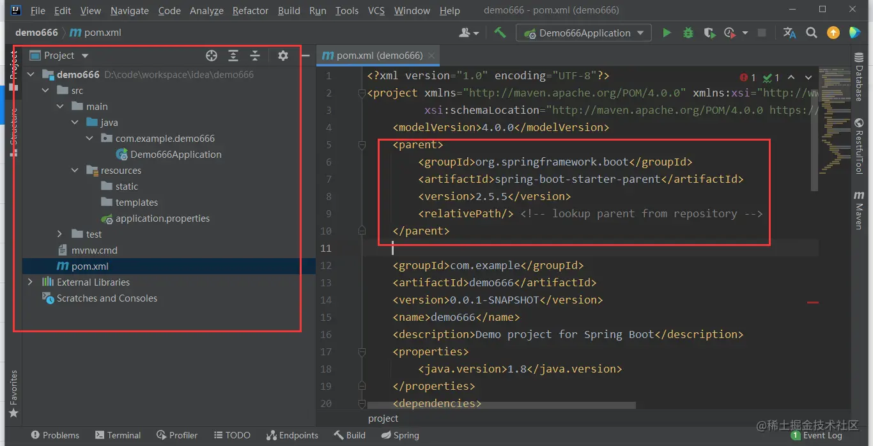The width and height of the screenshot is (873, 446).
Task: Open Project panel settings gear
Action: [283, 56]
